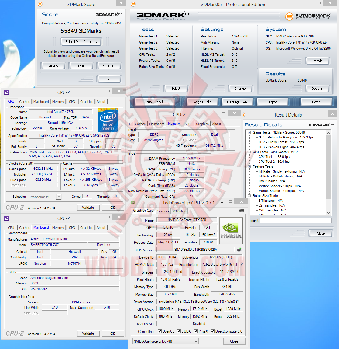
Task: Close the GPU-Z window with Close button
Action: coord(234,341)
